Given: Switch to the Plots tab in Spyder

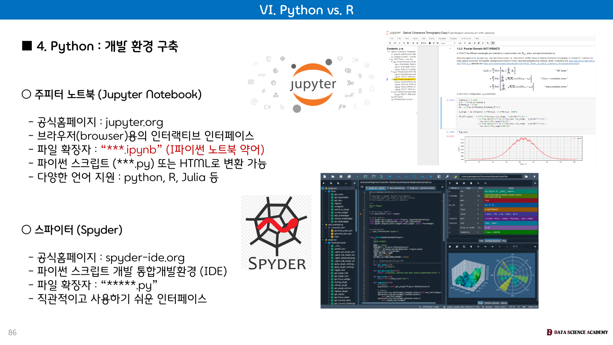Looking at the screenshot, I should click(480, 303).
